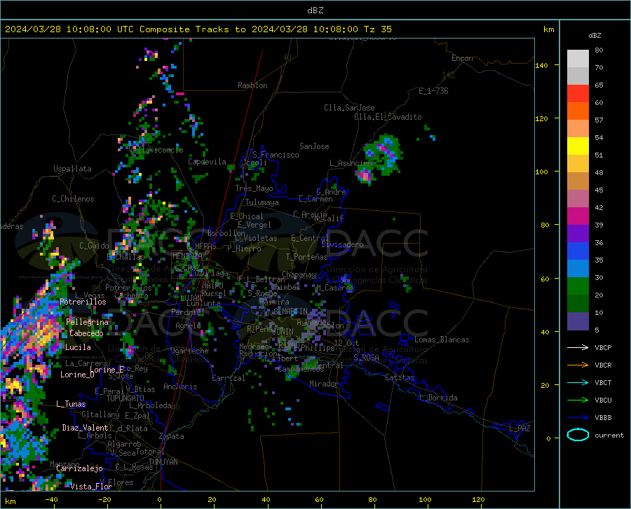Click the dBZ title at the top
Screen dimensions: 631x509
315,11
